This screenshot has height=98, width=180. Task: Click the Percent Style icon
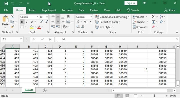[86, 22]
